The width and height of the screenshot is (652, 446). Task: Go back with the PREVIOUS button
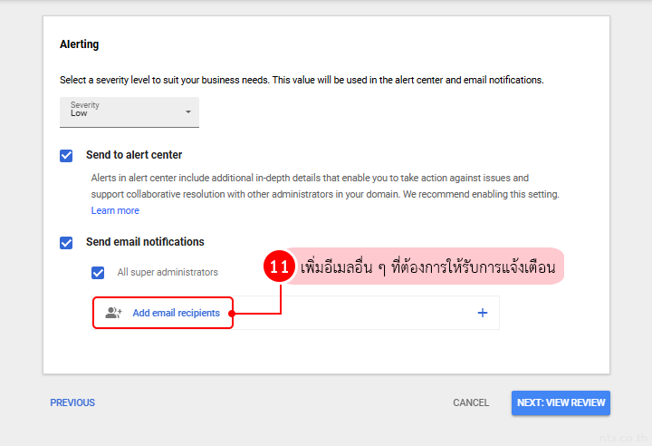(x=72, y=402)
